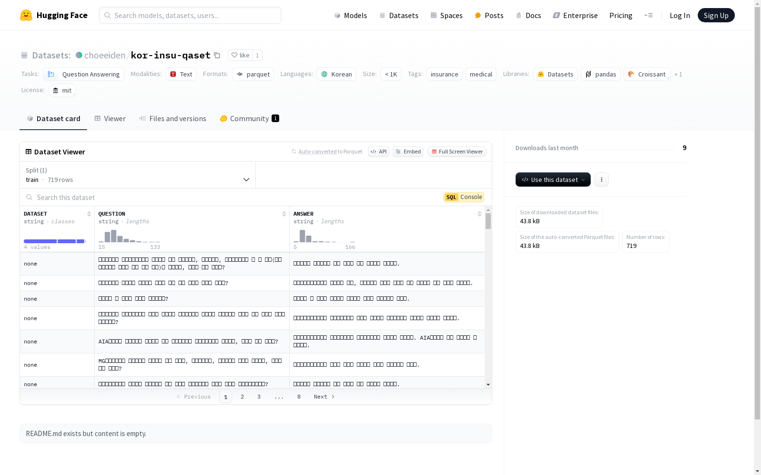Show the +1 more libraries
761x475 pixels.
pyautogui.click(x=678, y=74)
